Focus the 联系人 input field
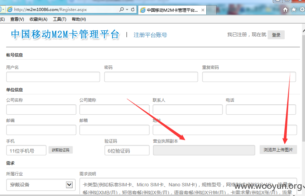The image size is (305, 196). (x=188, y=110)
